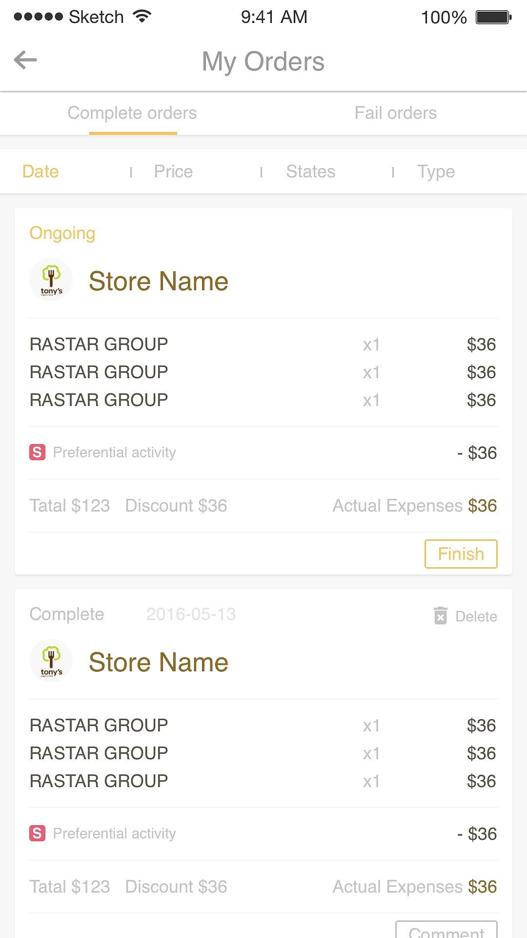
Task: Open the States filter
Action: pyautogui.click(x=310, y=171)
